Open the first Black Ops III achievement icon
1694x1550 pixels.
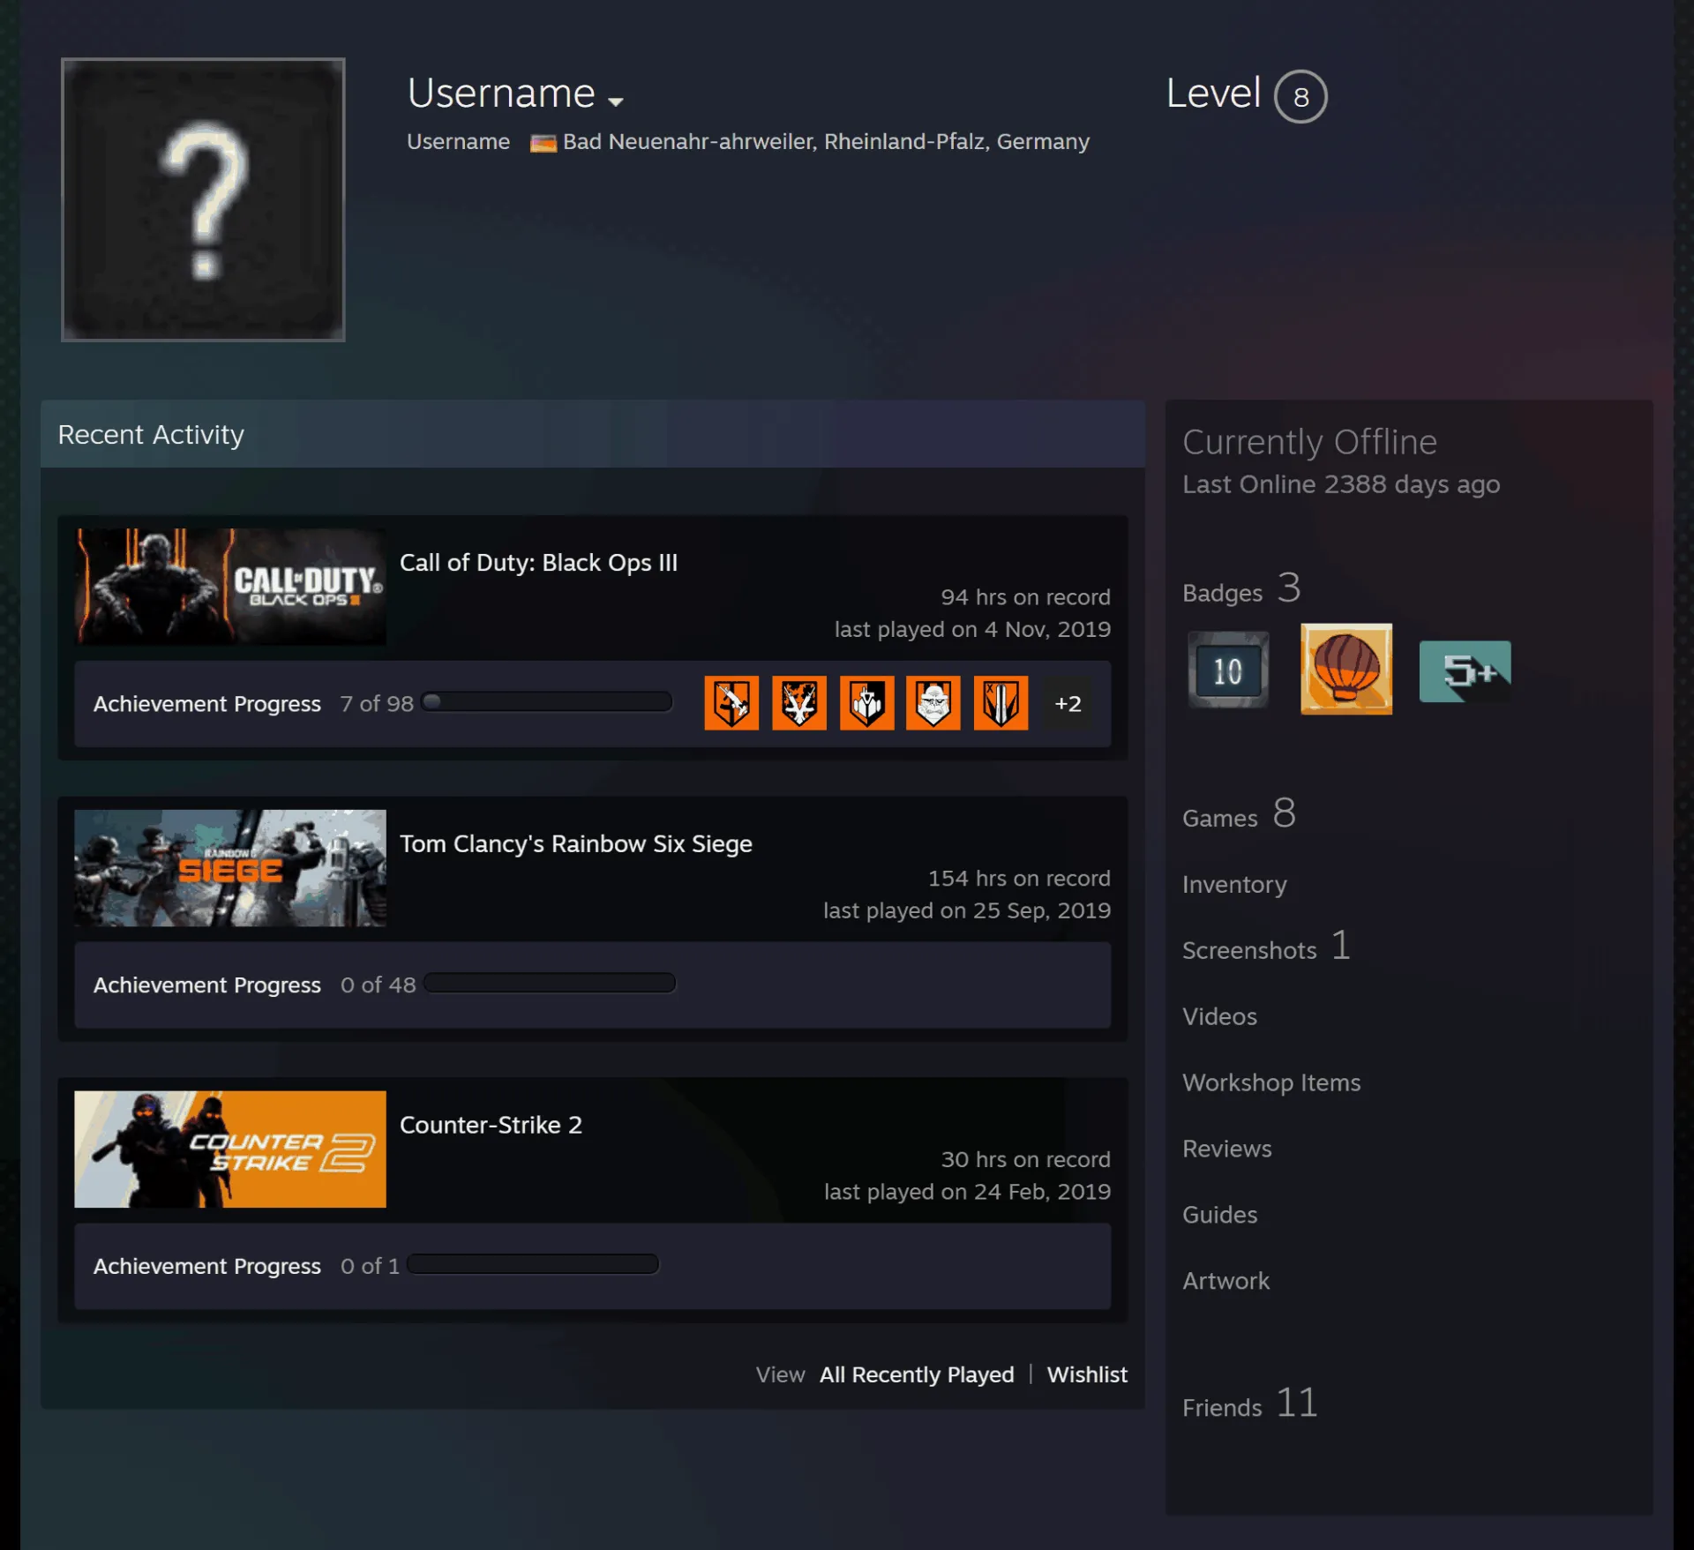click(x=731, y=703)
